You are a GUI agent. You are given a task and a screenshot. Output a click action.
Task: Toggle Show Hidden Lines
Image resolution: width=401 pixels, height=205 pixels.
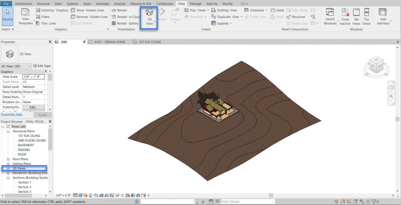coord(89,11)
